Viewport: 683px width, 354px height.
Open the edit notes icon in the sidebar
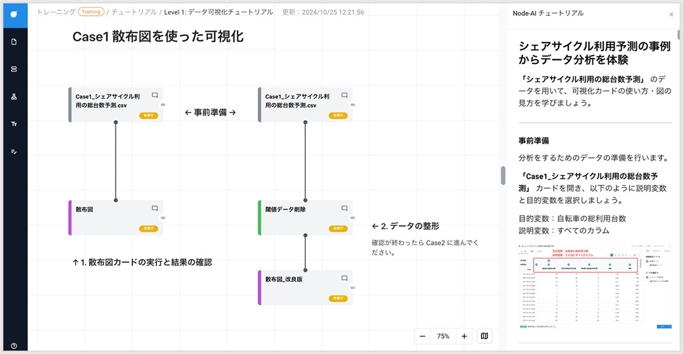14,151
